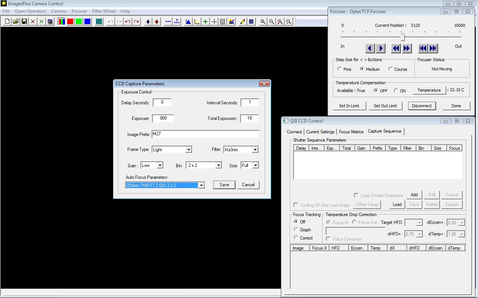Open the File menu
The height and width of the screenshot is (298, 478).
point(6,11)
